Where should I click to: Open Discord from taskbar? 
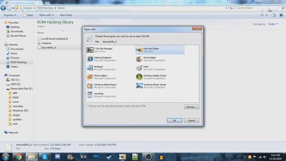[x=58, y=157]
